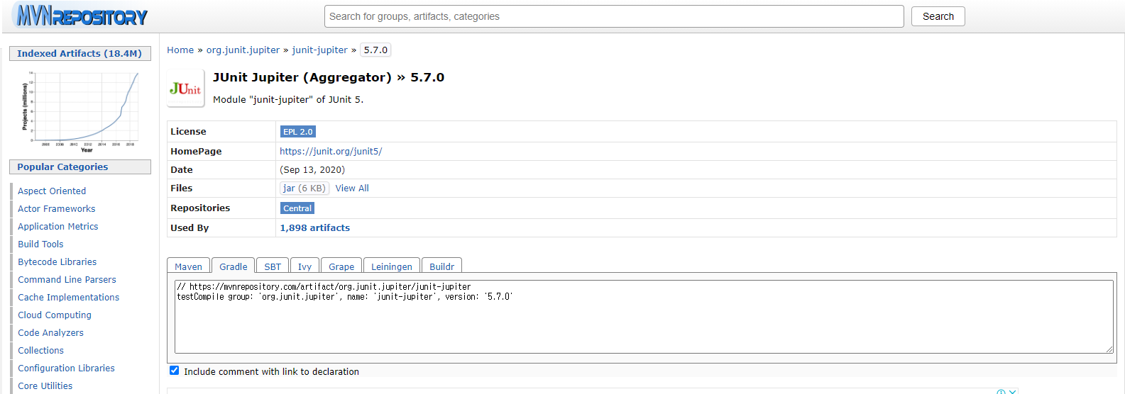
Task: Open Cloud Computing category
Action: 55,315
